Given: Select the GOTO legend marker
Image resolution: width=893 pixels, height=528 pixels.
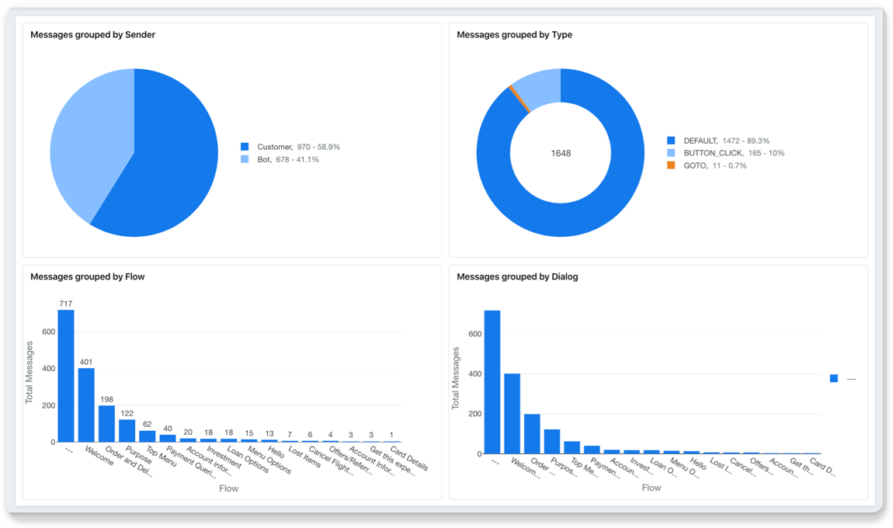Looking at the screenshot, I should (x=670, y=165).
